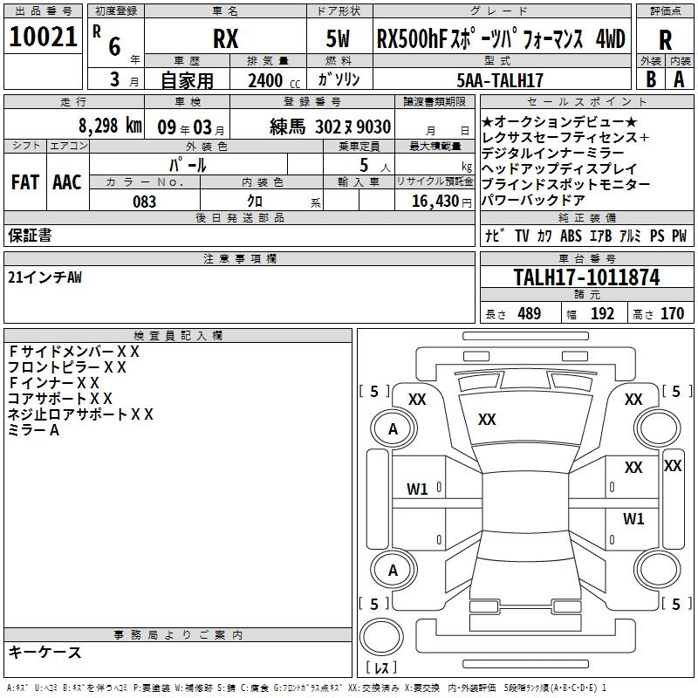
Task: Click the height value 170
Action: click(x=672, y=313)
